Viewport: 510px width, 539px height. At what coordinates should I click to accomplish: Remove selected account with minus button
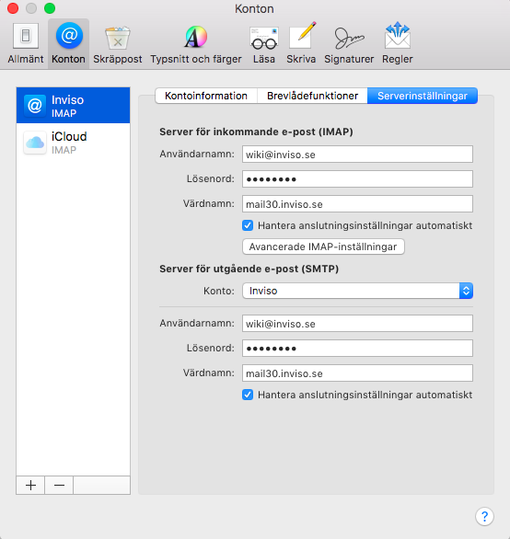point(59,485)
